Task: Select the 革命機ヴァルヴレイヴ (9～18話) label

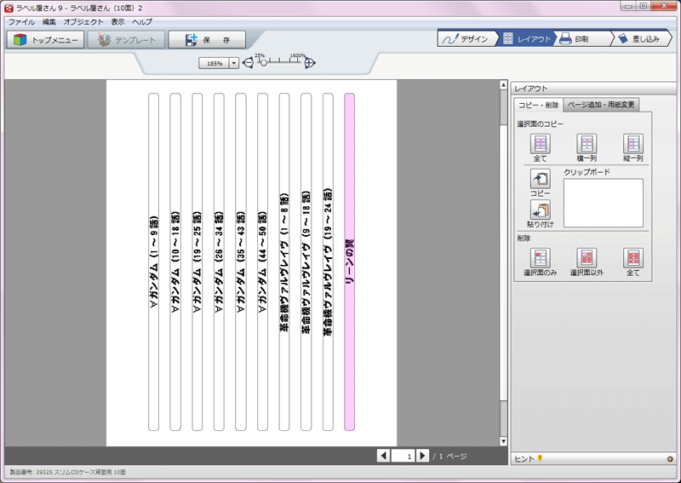Action: tap(306, 262)
